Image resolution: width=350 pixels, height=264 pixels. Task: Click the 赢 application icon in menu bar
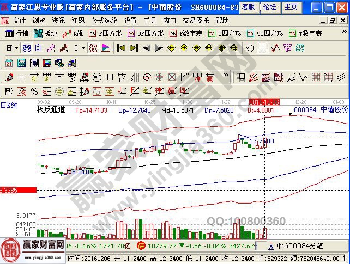point(5,21)
